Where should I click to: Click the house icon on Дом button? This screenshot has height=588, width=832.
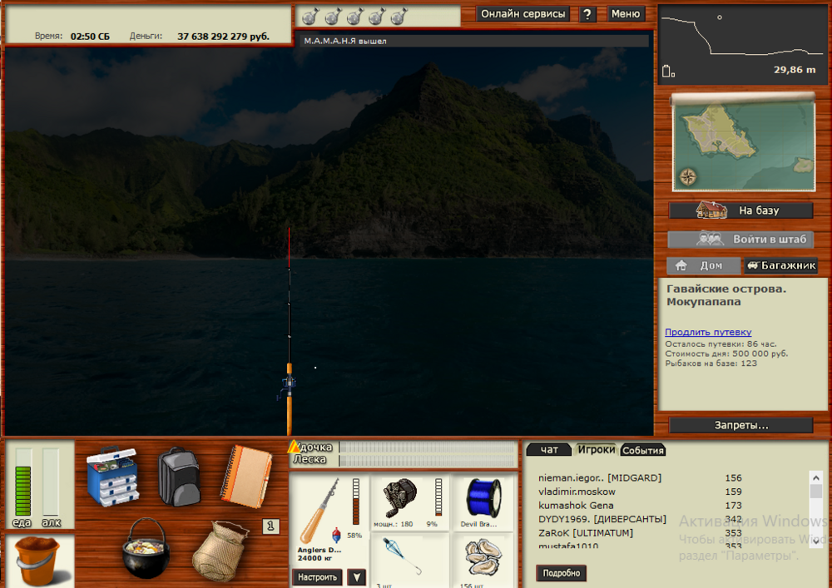[x=681, y=265]
